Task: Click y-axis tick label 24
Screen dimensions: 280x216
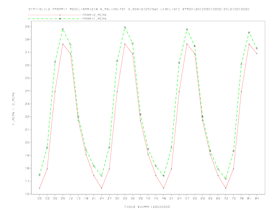Action: (x=27, y=91)
